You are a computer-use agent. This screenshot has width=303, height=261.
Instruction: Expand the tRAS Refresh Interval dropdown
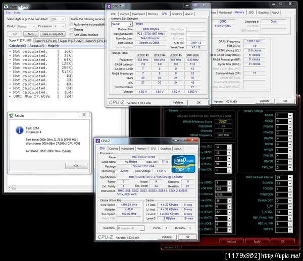283,177
